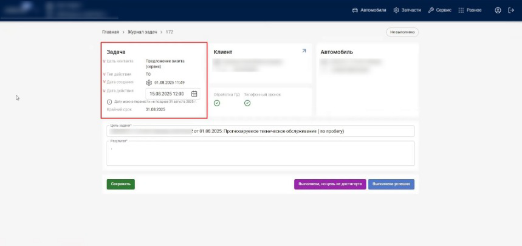Click the Выполнена успешно button

(x=391, y=183)
